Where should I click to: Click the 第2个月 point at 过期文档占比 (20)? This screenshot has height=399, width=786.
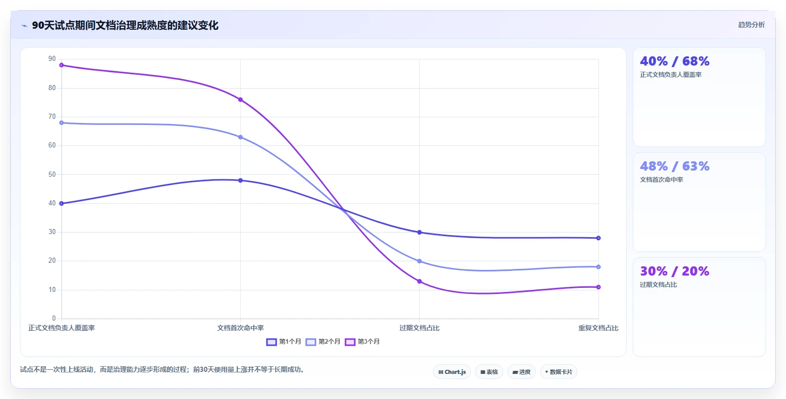(419, 261)
